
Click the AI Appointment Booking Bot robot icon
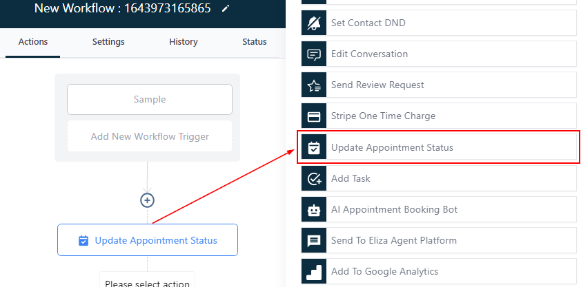[x=314, y=210]
